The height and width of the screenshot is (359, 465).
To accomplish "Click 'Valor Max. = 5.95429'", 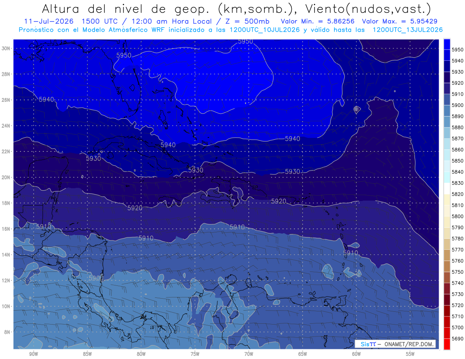I will coord(400,21).
